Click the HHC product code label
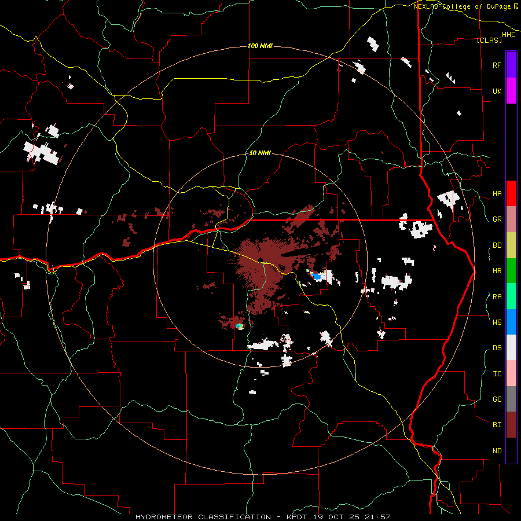The image size is (521, 521). [509, 35]
